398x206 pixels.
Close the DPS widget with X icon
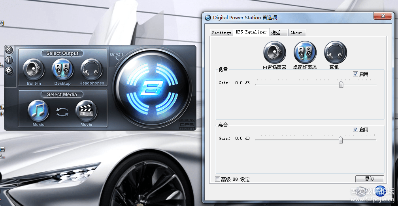(x=9, y=50)
